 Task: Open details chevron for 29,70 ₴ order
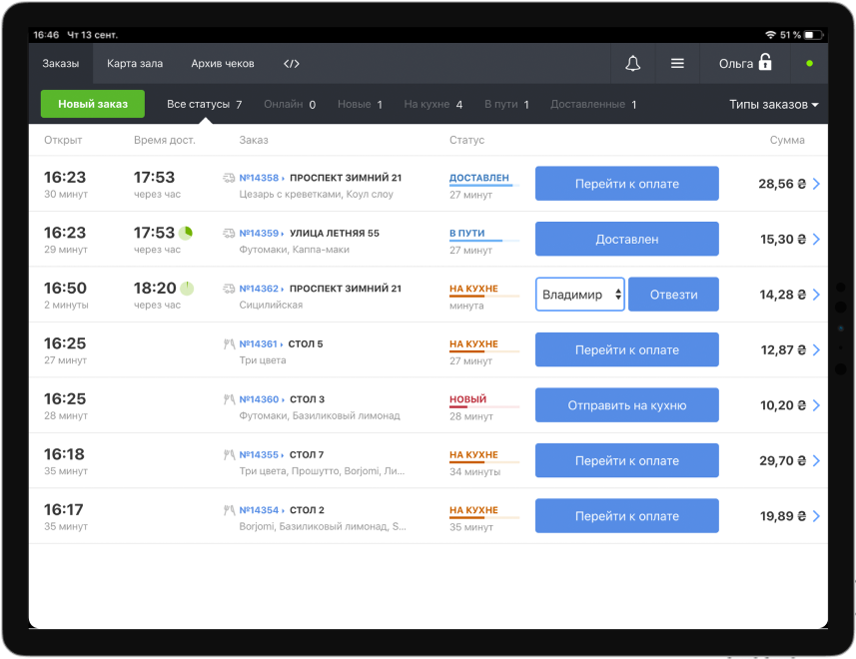point(816,461)
